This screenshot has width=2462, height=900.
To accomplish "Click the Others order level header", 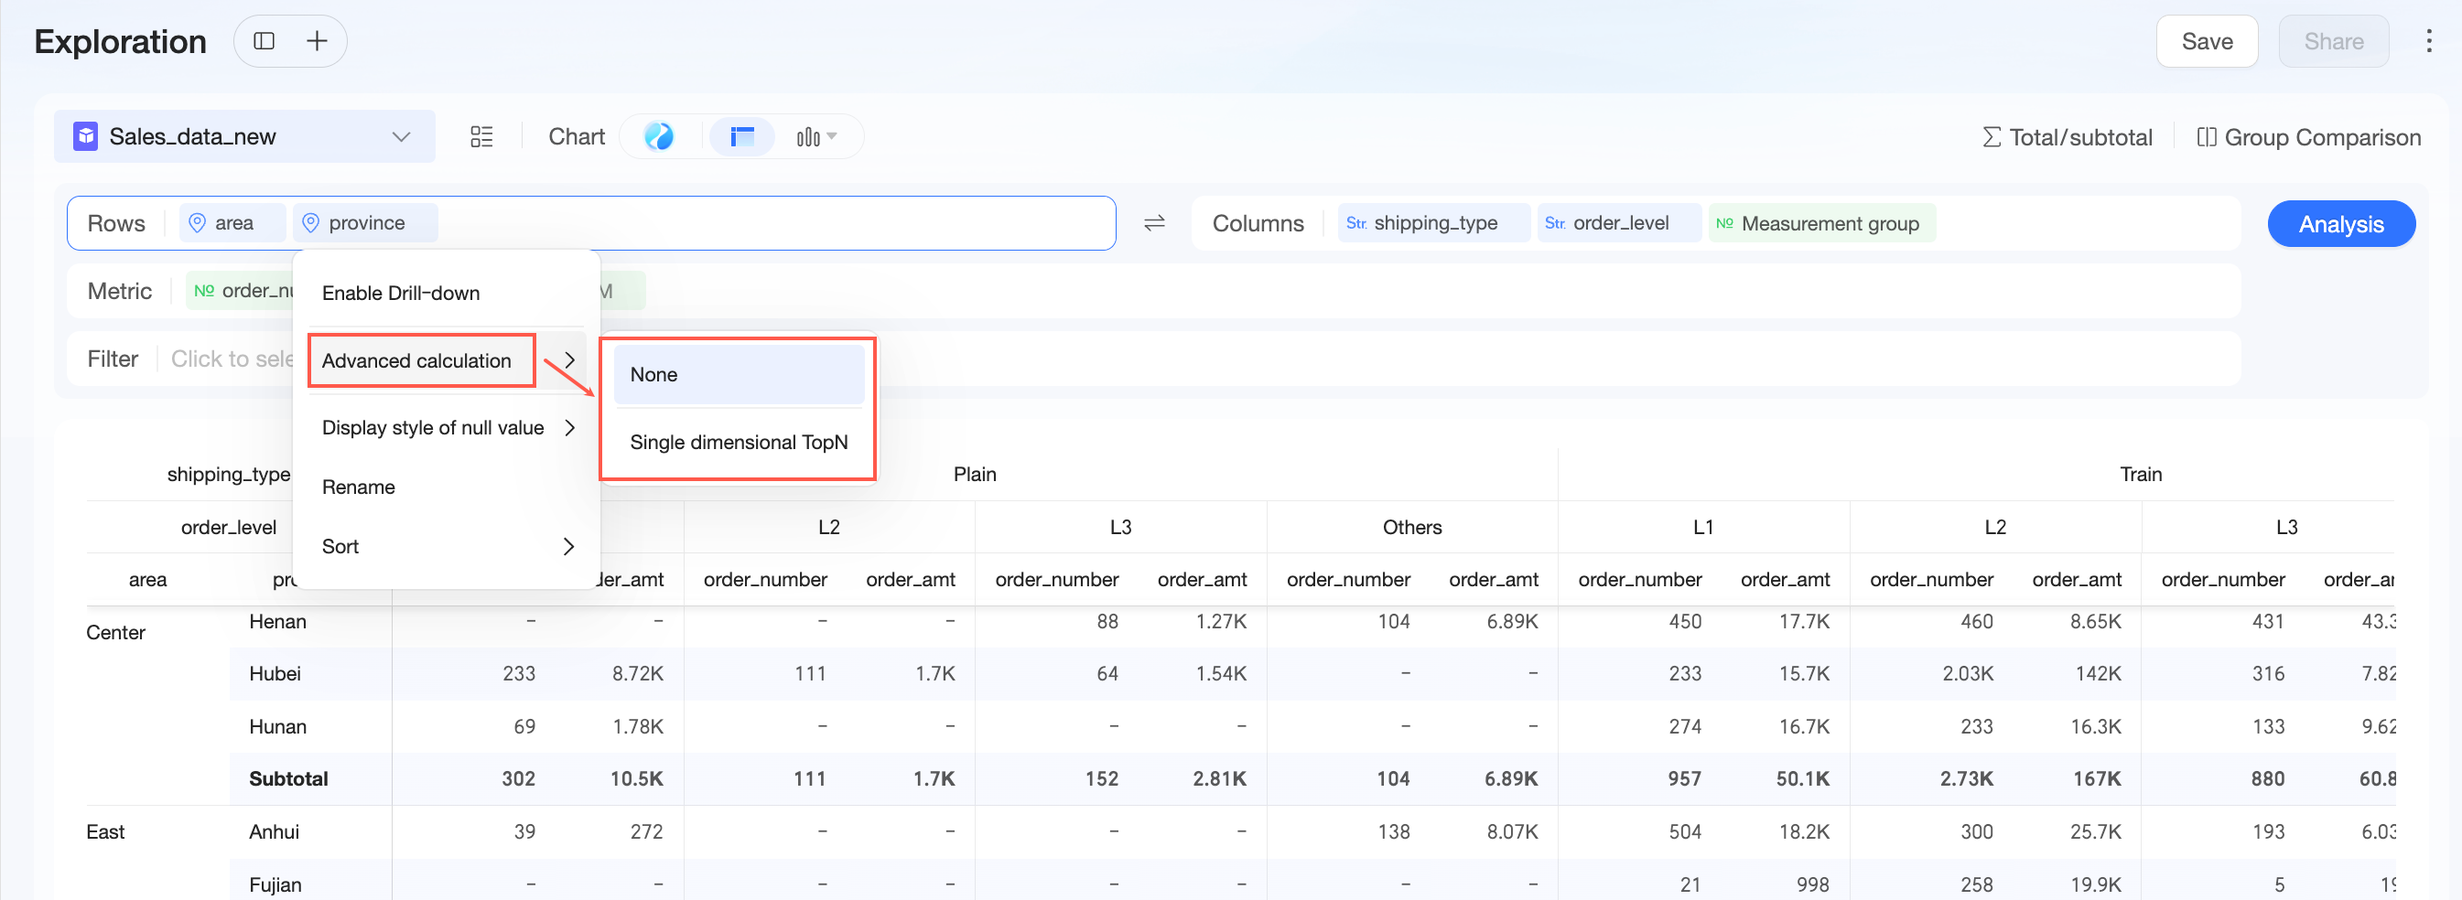I will coord(1410,527).
